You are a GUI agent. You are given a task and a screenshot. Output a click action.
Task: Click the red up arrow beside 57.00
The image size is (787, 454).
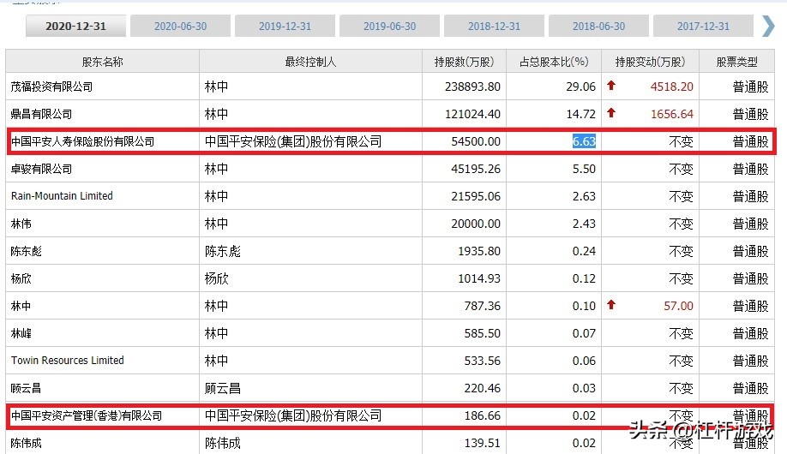tap(611, 305)
